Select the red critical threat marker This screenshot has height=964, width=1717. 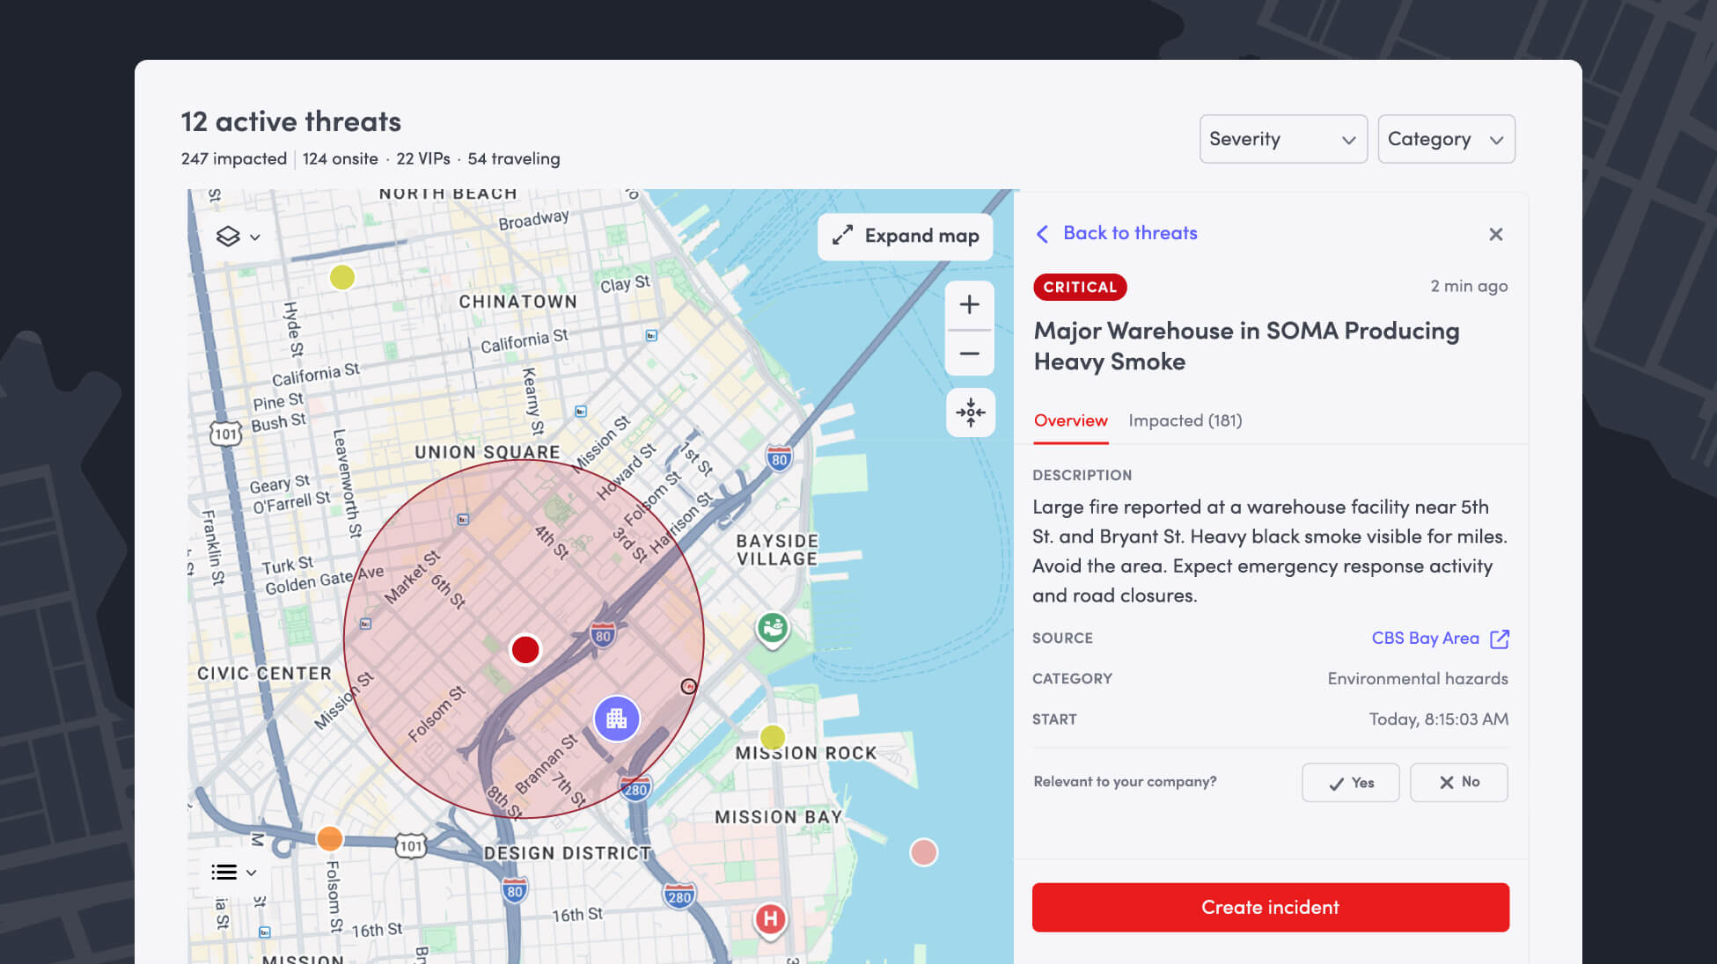(525, 650)
